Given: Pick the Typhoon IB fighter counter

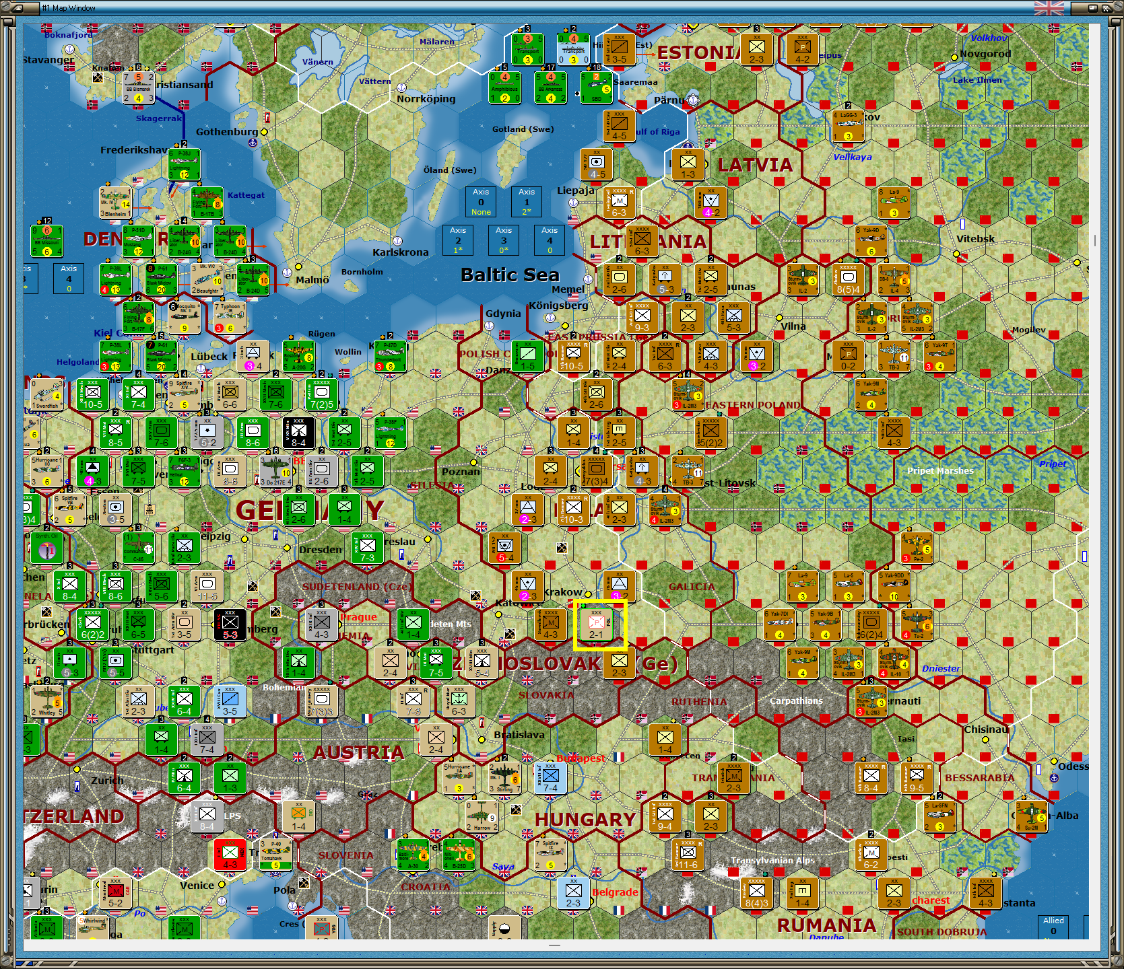Looking at the screenshot, I should coord(230,318).
